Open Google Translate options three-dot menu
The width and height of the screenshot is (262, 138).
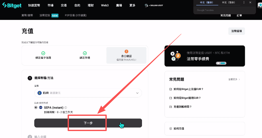point(245,3)
